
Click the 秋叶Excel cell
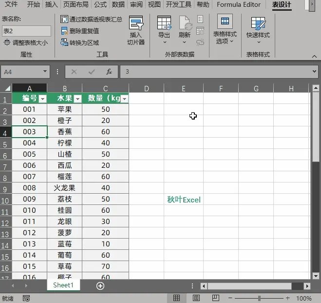point(184,199)
